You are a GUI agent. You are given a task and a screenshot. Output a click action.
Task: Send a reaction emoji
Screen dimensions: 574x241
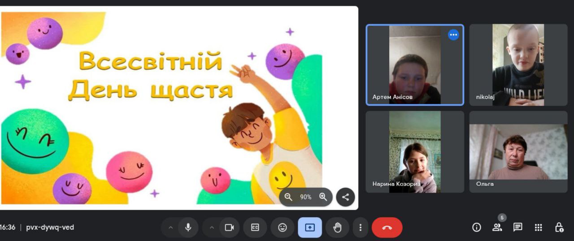283,228
